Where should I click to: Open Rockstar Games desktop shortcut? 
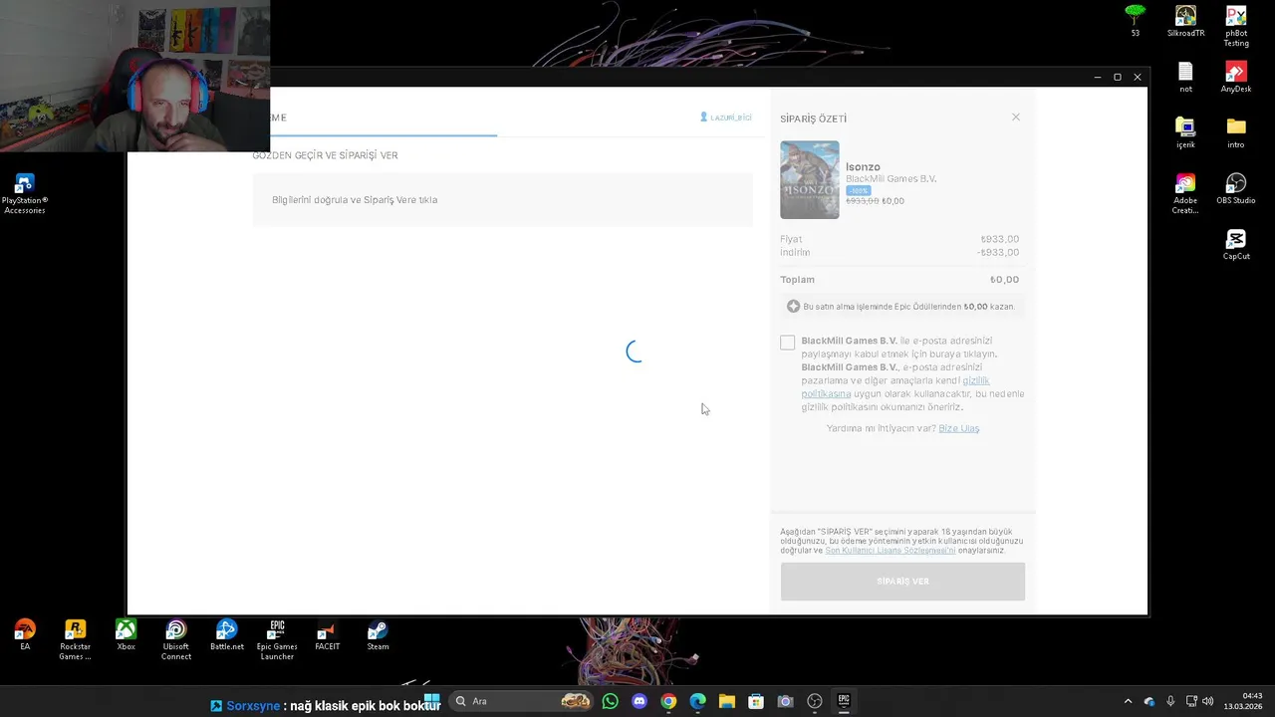click(x=75, y=639)
